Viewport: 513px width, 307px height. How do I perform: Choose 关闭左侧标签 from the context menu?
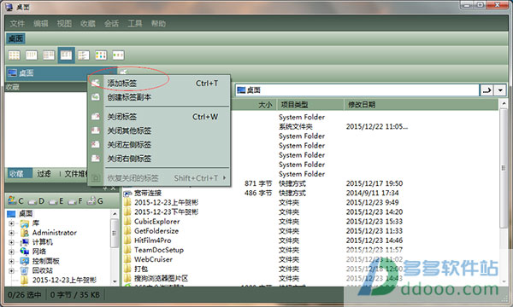(x=159, y=144)
